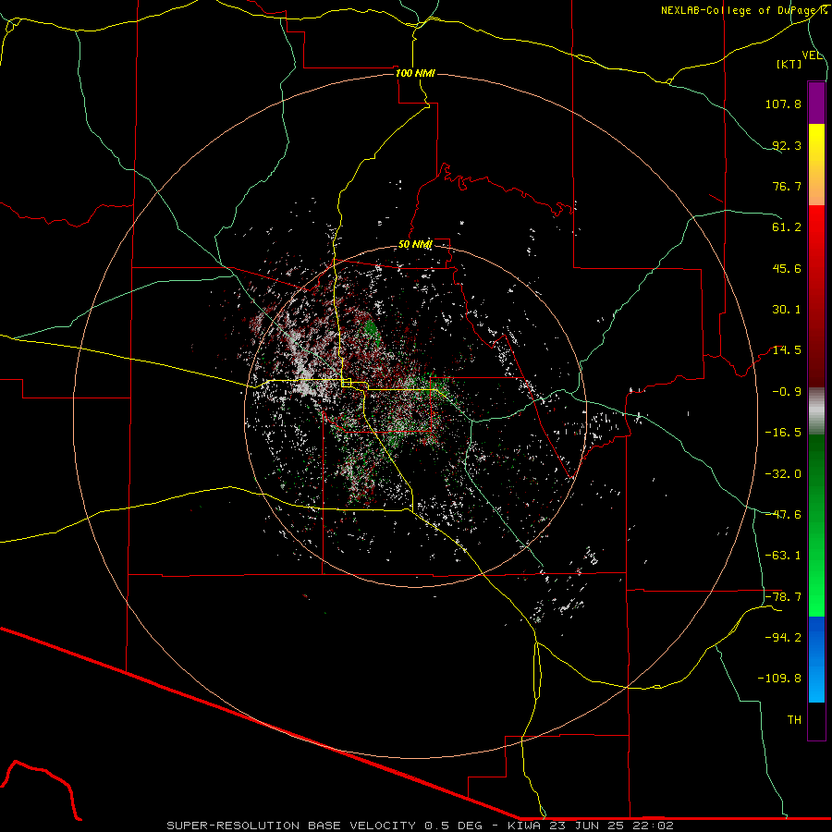Click the -32.0 legend value
832x832 pixels.
[783, 474]
